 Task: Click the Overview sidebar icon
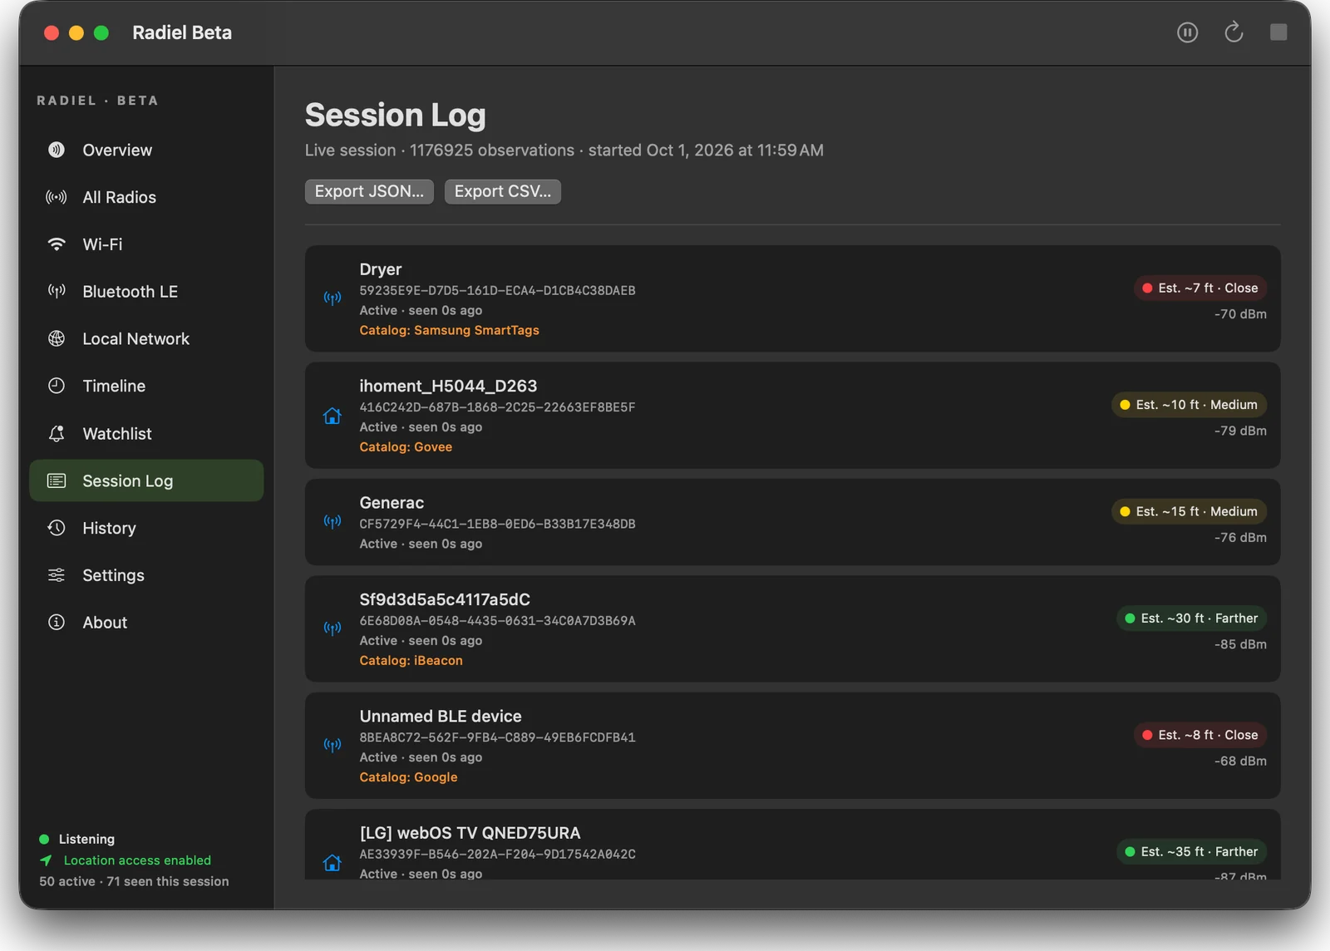point(57,150)
